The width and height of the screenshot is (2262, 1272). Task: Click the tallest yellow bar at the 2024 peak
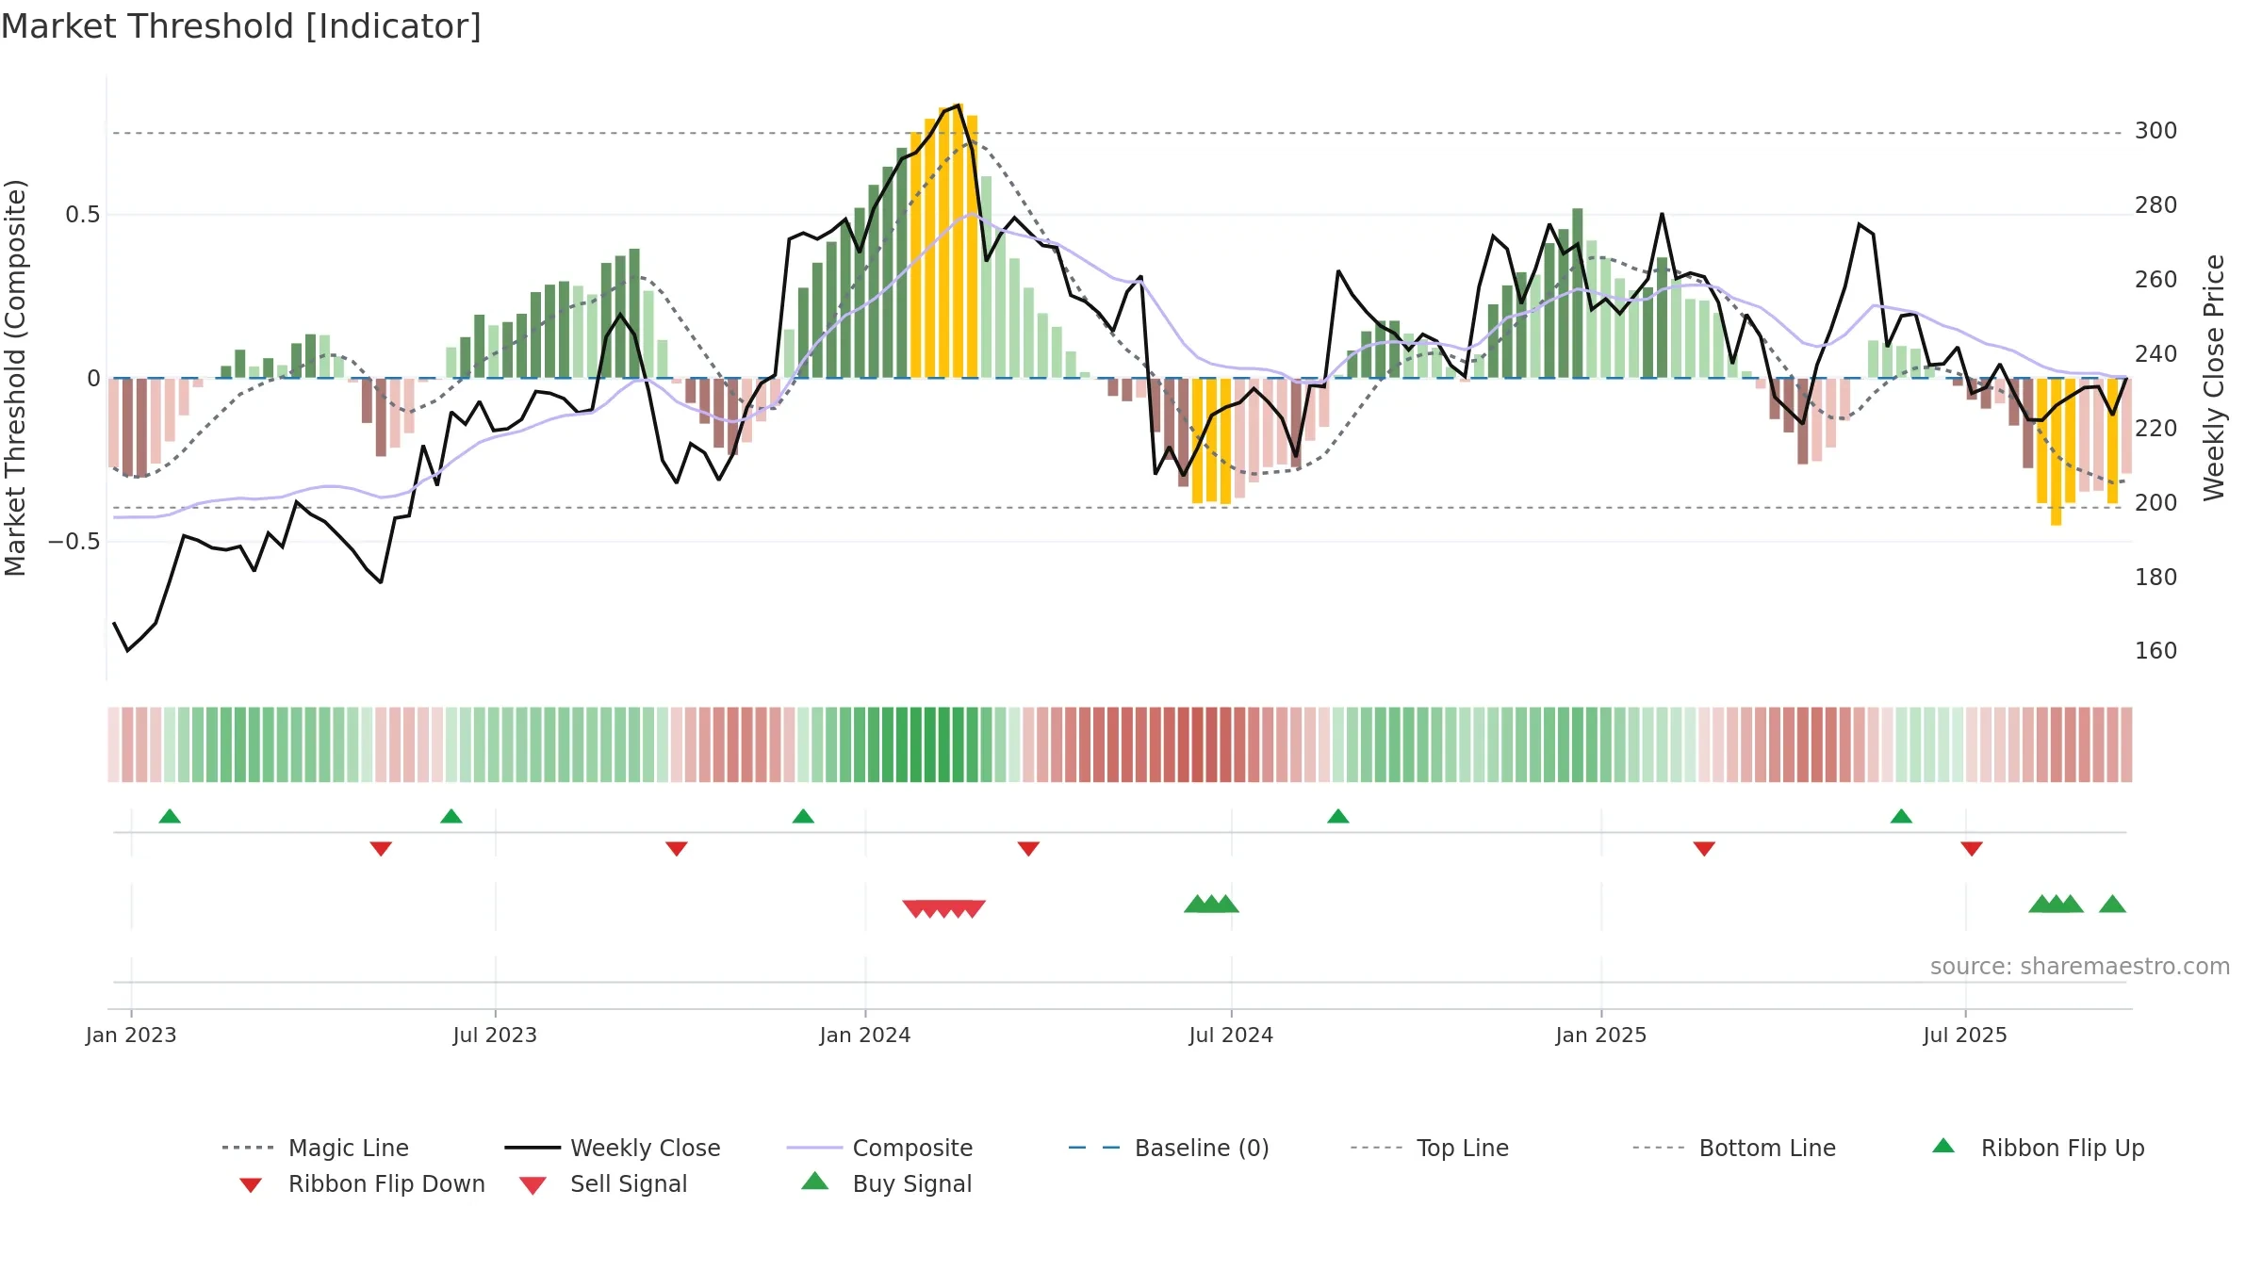click(x=959, y=240)
